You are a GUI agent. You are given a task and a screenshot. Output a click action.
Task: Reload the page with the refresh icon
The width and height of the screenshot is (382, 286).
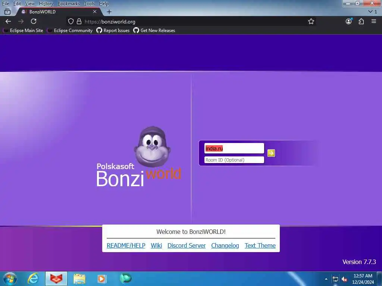click(x=34, y=21)
